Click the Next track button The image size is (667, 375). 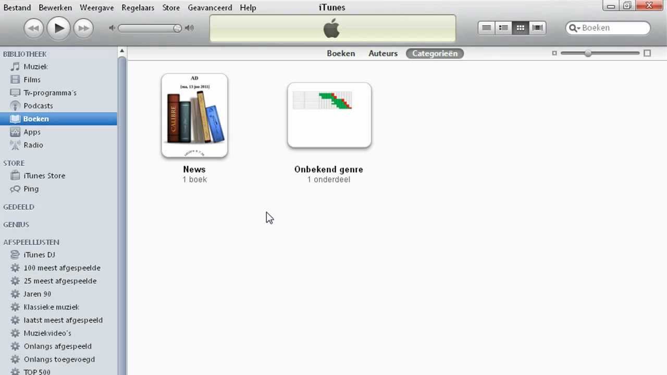(83, 28)
